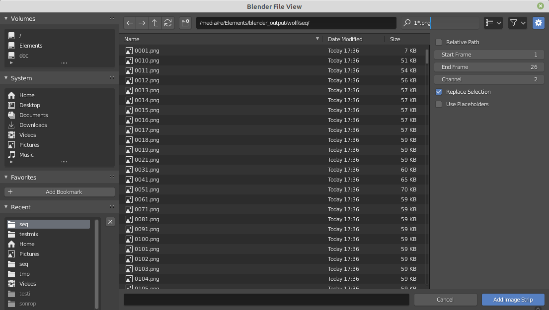Image resolution: width=549 pixels, height=310 pixels.
Task: Open display mode dropdown
Action: tap(493, 23)
